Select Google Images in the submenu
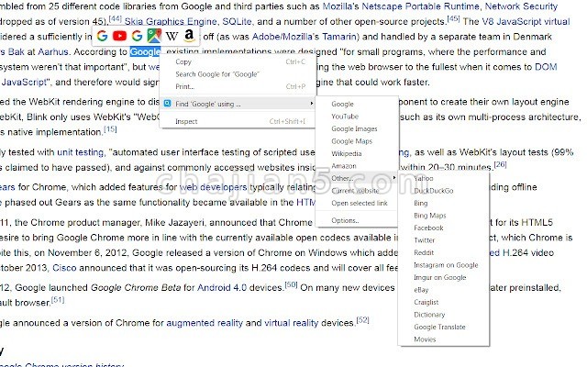This screenshot has height=367, width=587. pos(357,128)
